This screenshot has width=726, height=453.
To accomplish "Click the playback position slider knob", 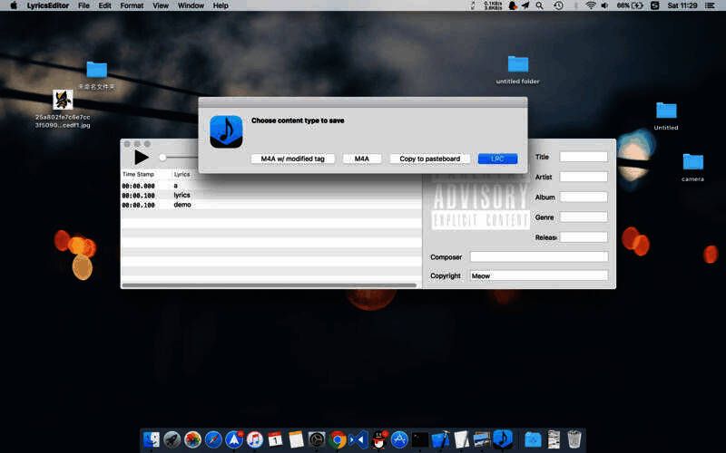I will (x=162, y=158).
